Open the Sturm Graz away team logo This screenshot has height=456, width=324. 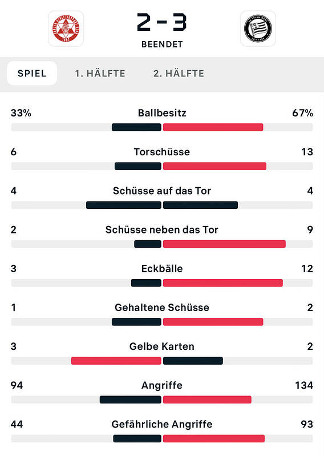(x=258, y=29)
